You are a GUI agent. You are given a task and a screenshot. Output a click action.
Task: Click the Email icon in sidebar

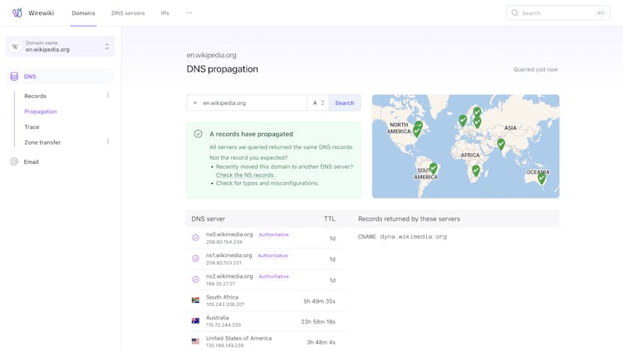[x=14, y=161]
